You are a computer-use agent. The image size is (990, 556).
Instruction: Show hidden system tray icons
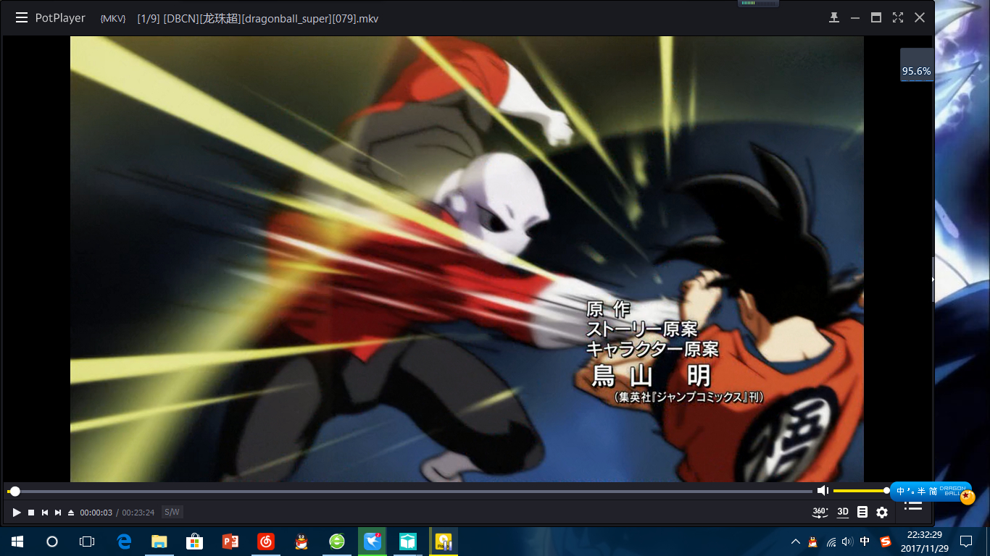click(x=796, y=542)
